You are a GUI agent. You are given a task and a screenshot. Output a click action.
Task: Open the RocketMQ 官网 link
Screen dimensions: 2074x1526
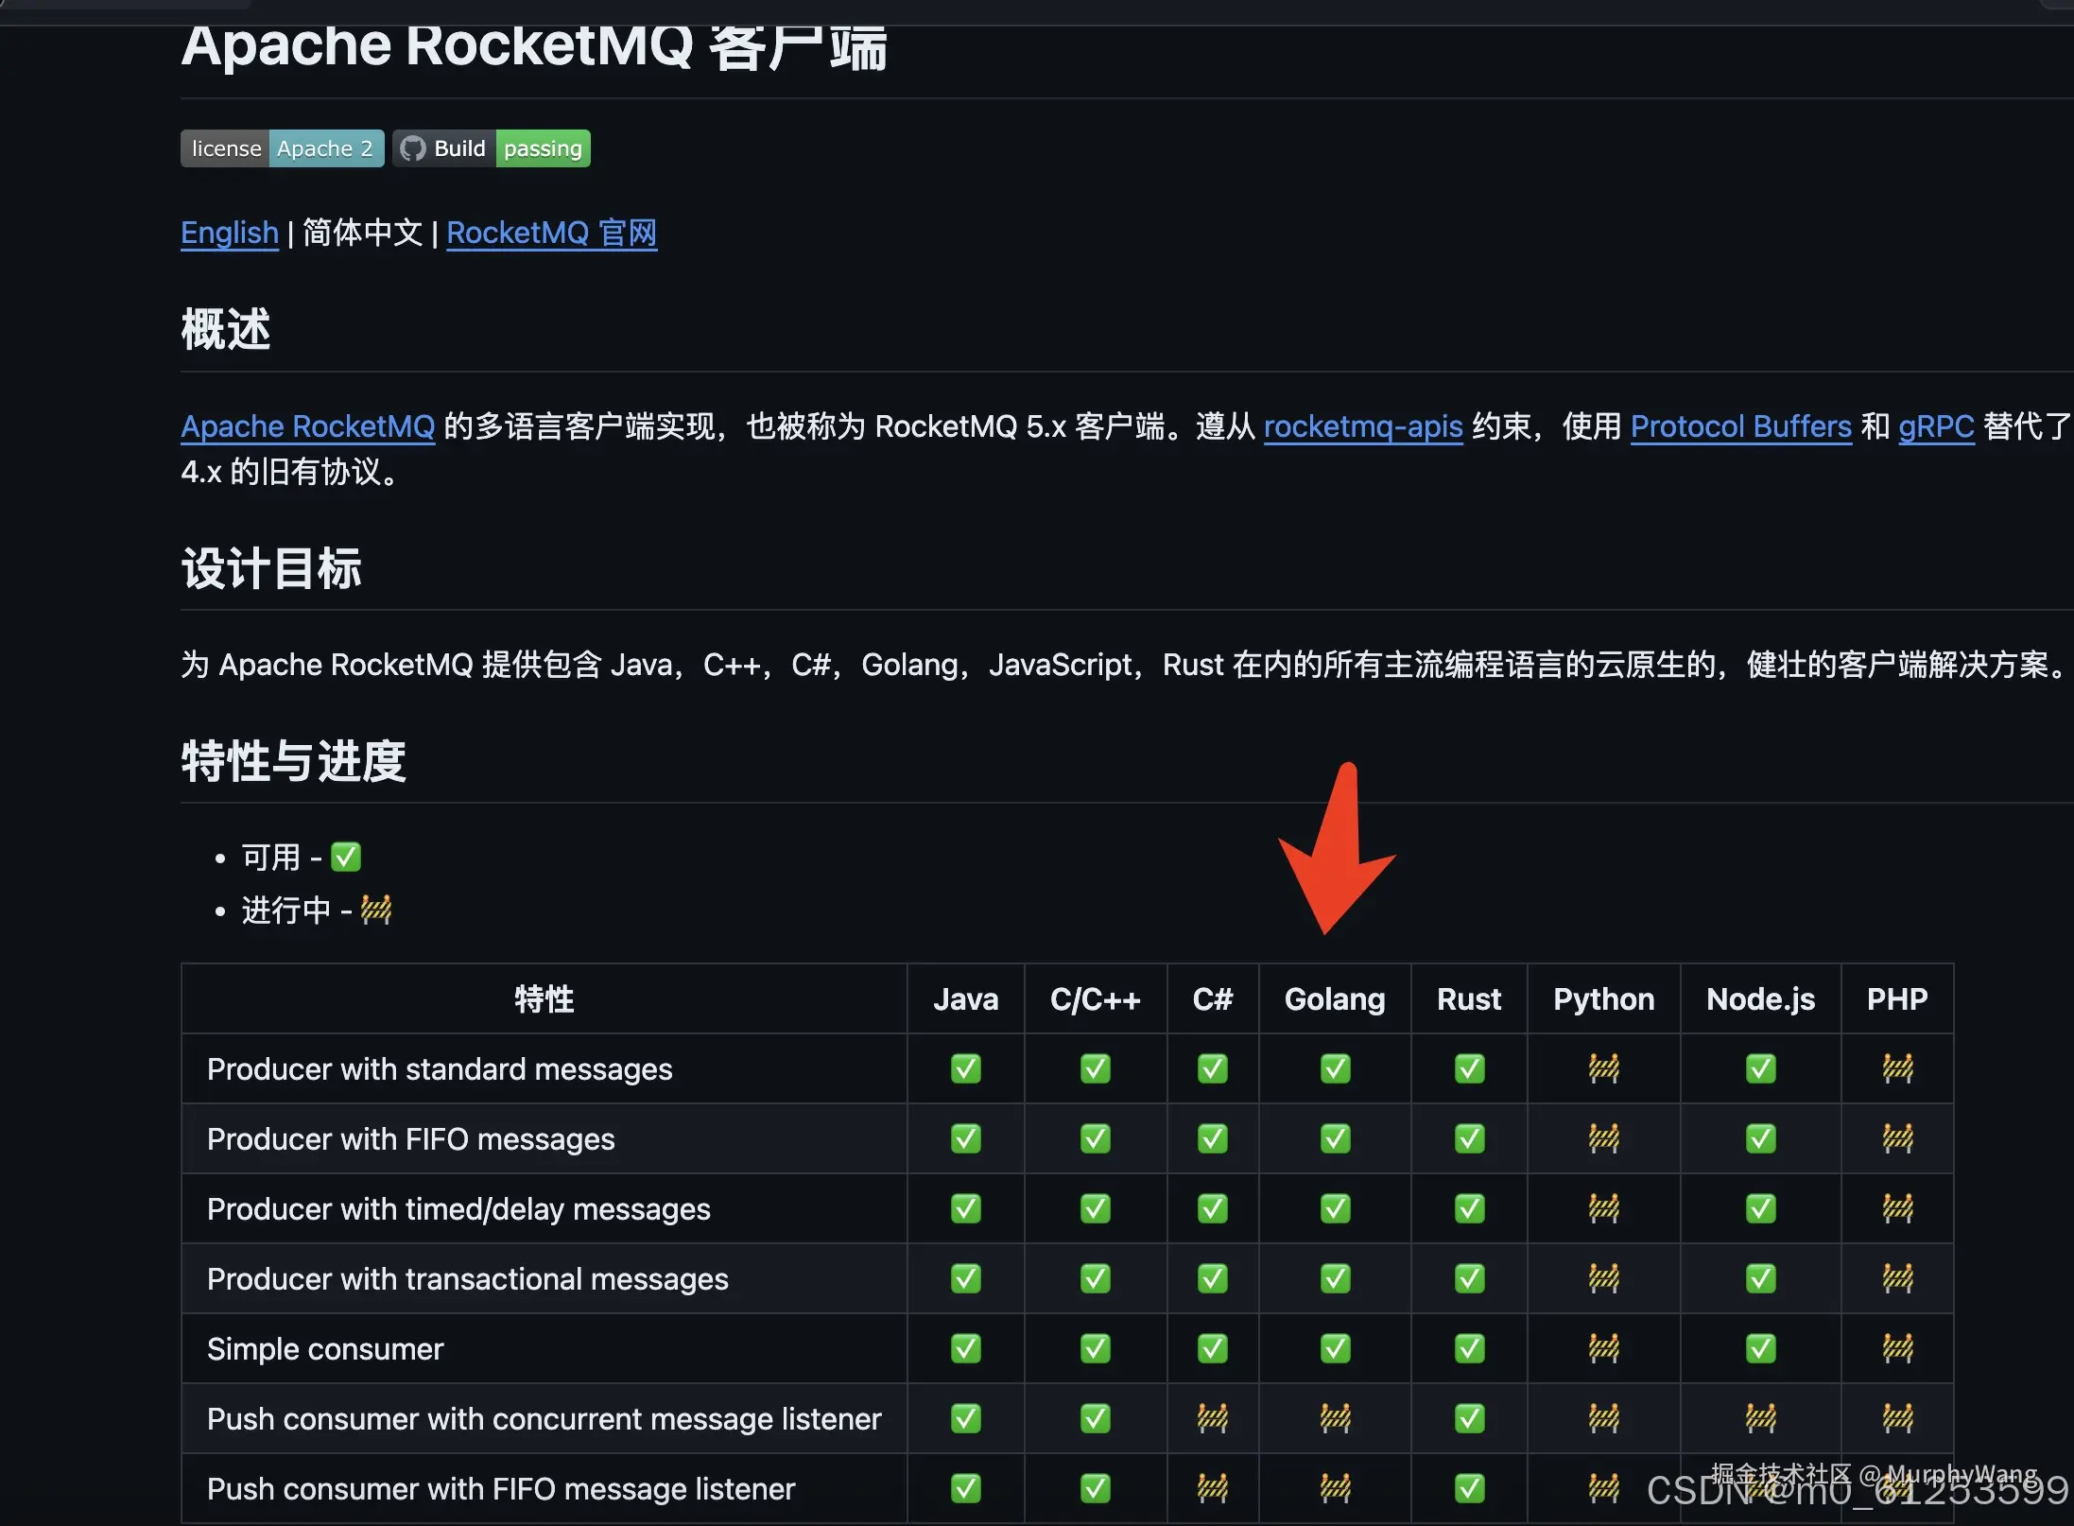click(x=551, y=233)
